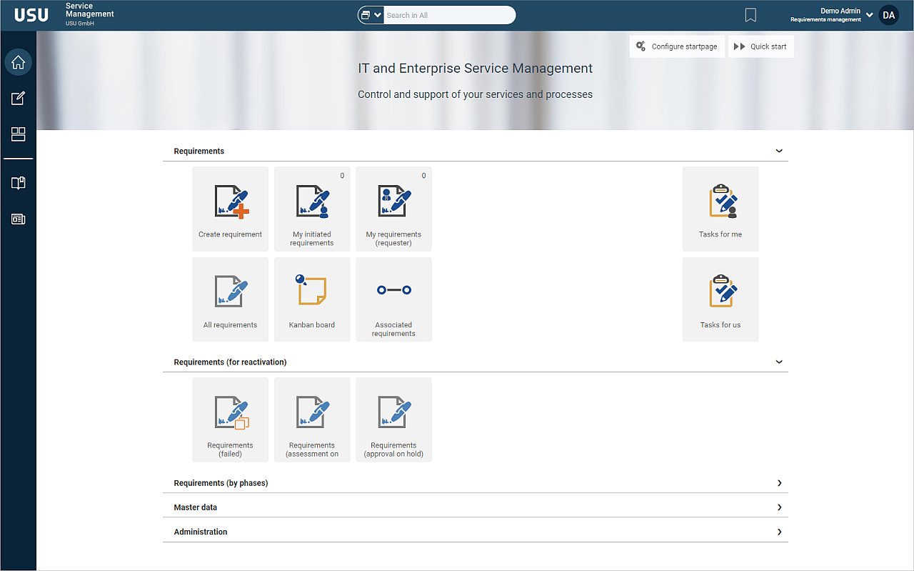Expand the Demo Admin user menu
The width and height of the screenshot is (914, 571).
(869, 15)
